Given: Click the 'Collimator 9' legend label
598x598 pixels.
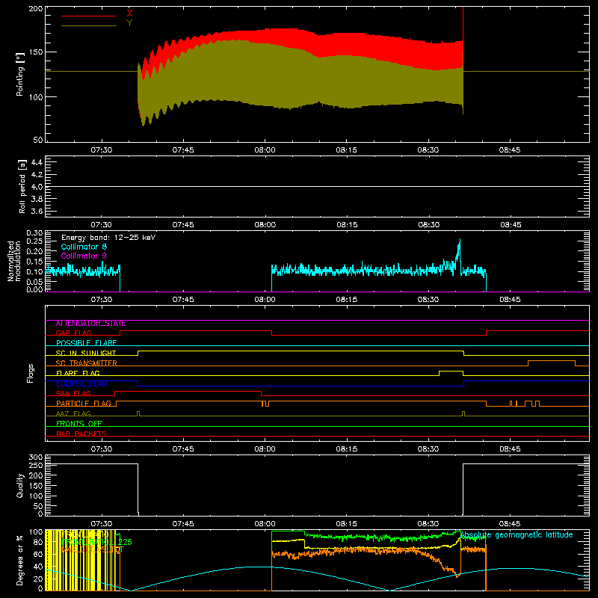Looking at the screenshot, I should coord(84,256).
